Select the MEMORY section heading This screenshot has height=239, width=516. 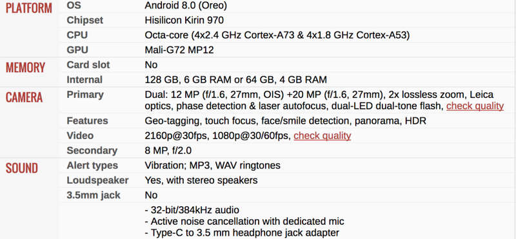click(x=25, y=68)
